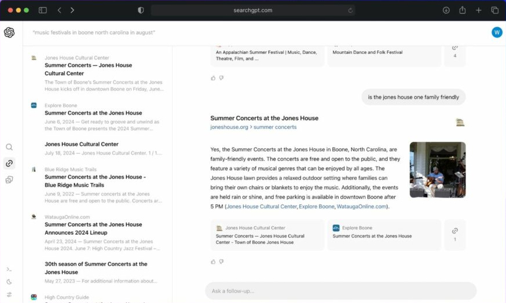Screen dimensions: 506x303
Task: Click the privacy shield icon
Action: pyautogui.click(x=141, y=10)
